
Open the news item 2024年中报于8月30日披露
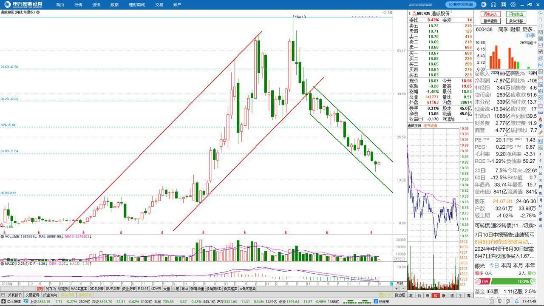(504, 249)
